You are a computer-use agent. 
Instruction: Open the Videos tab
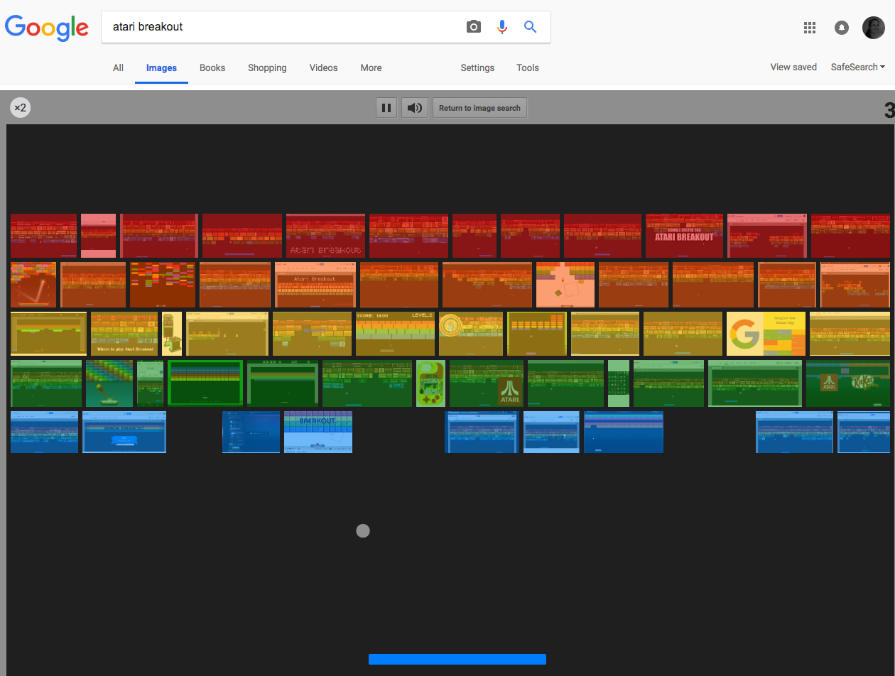[x=324, y=67]
